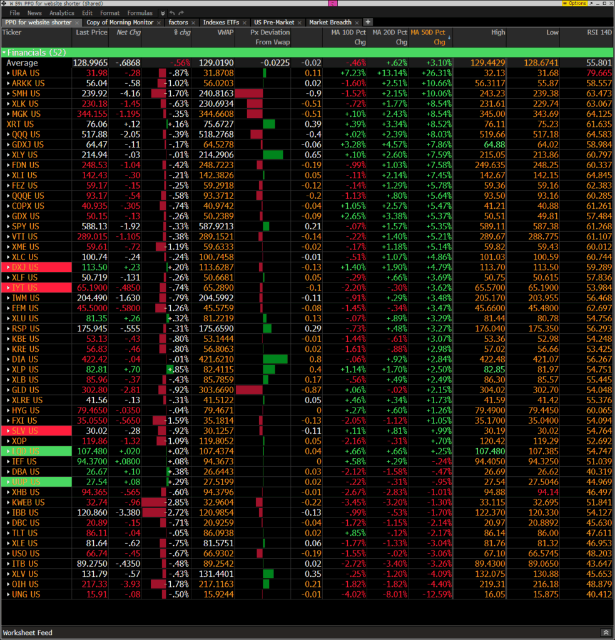Image resolution: width=615 pixels, height=640 pixels.
Task: Expand the URA US row arrow
Action: point(8,73)
